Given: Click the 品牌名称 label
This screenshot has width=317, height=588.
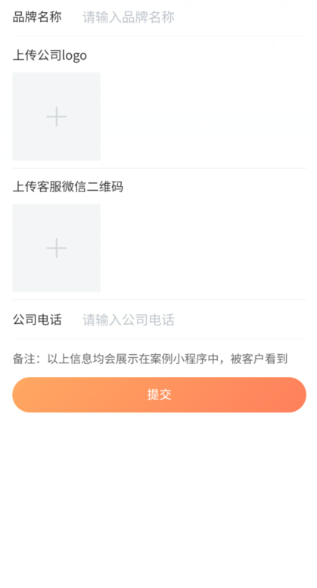Looking at the screenshot, I should (x=37, y=17).
